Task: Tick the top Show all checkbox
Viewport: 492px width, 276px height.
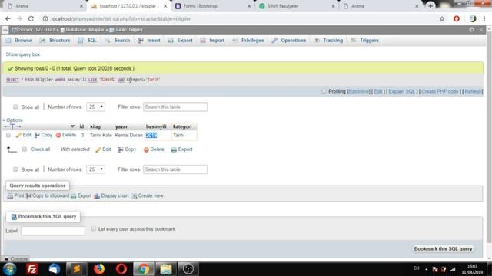Action: pos(15,107)
